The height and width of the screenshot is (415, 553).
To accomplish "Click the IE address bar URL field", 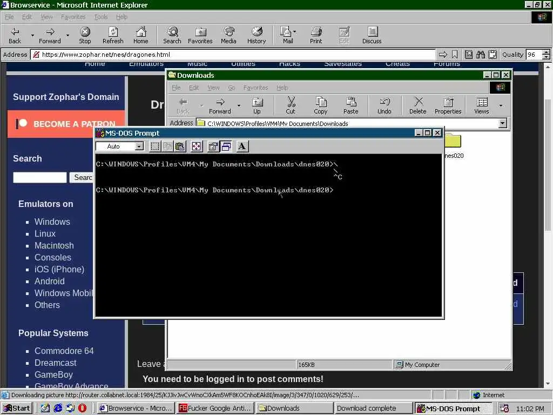I will [x=233, y=55].
